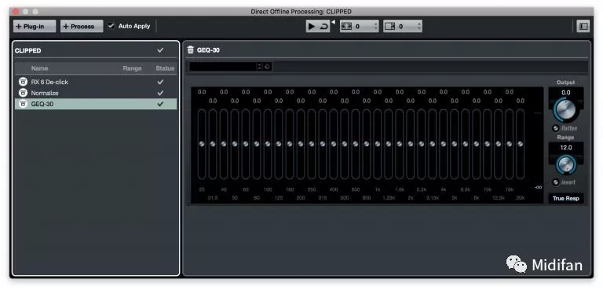Click the 200 Hz band slider handle

(301, 144)
